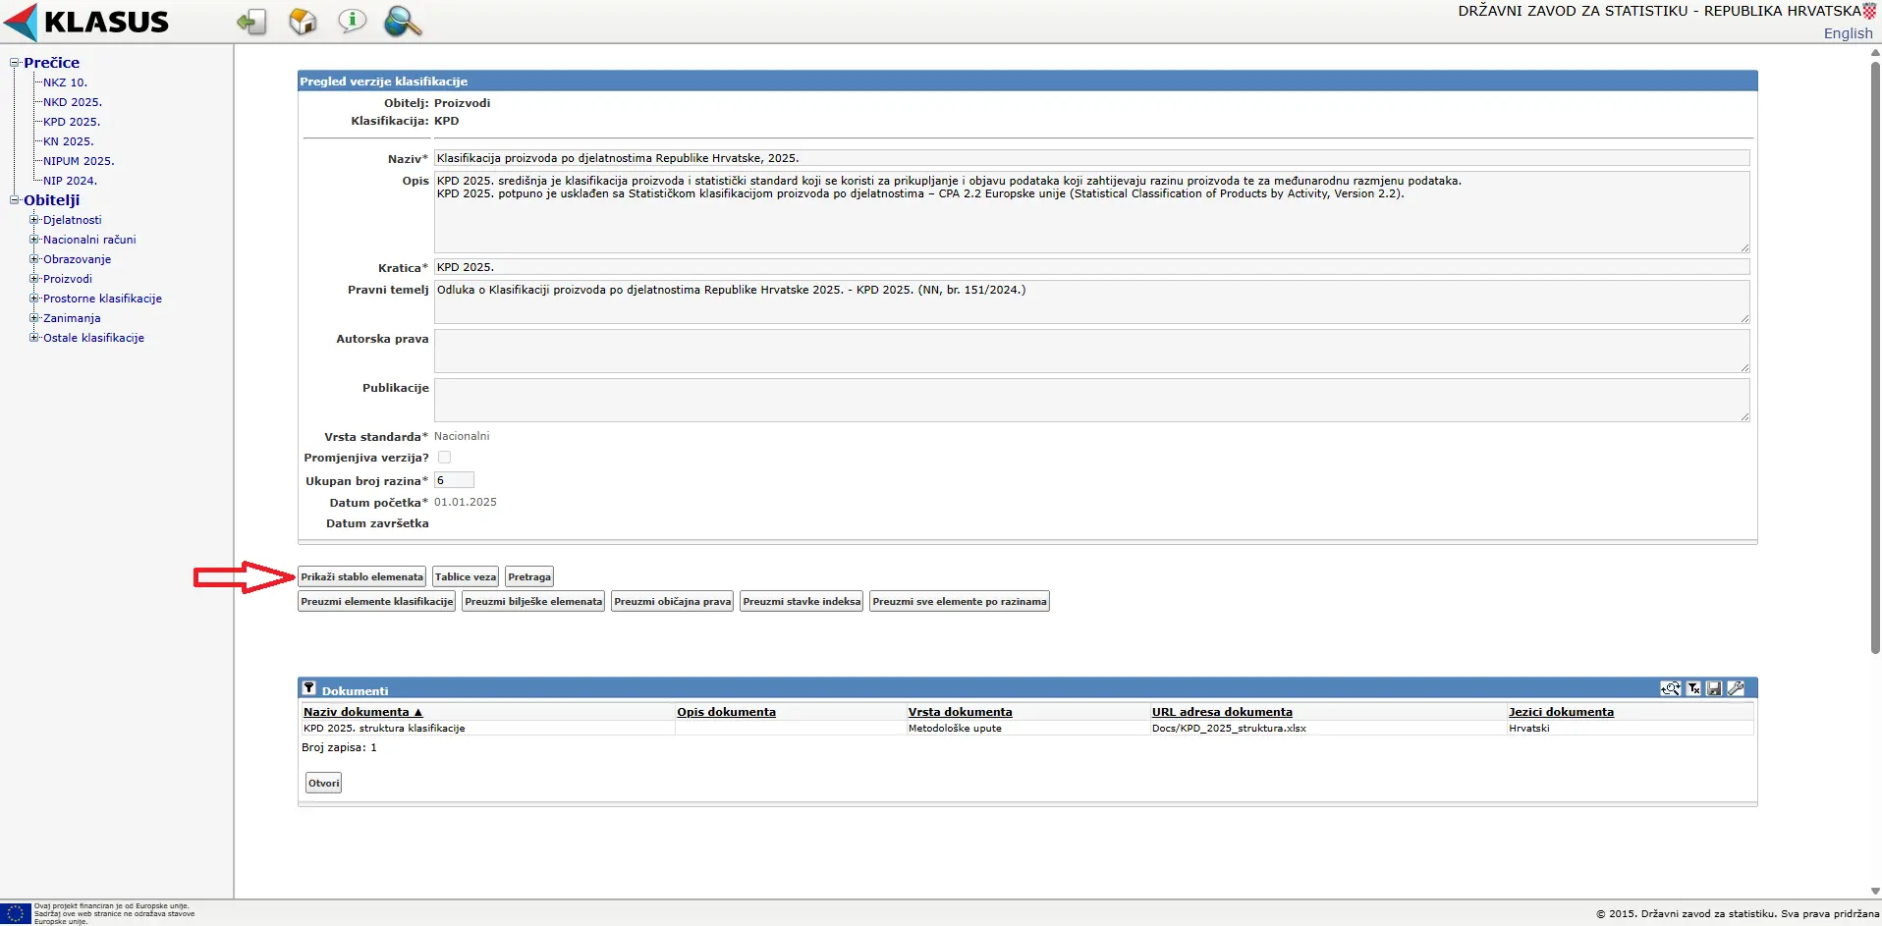This screenshot has height=926, width=1882.
Task: Open the globe search icon
Action: click(403, 22)
